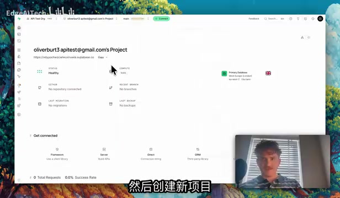Image resolution: width=340 pixels, height=198 pixels.
Task: Open the Copy URL dropdown arrow
Action: click(107, 57)
